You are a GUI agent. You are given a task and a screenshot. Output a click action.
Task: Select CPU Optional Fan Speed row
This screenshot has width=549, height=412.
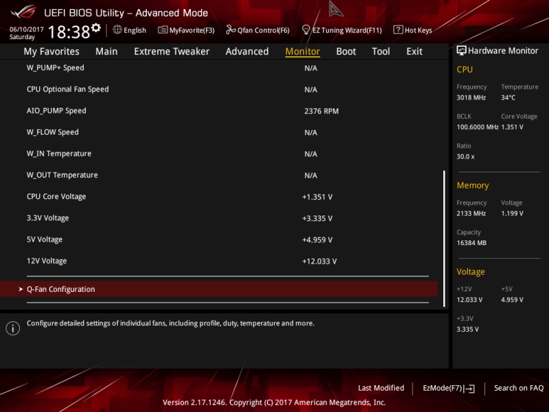pyautogui.click(x=219, y=89)
